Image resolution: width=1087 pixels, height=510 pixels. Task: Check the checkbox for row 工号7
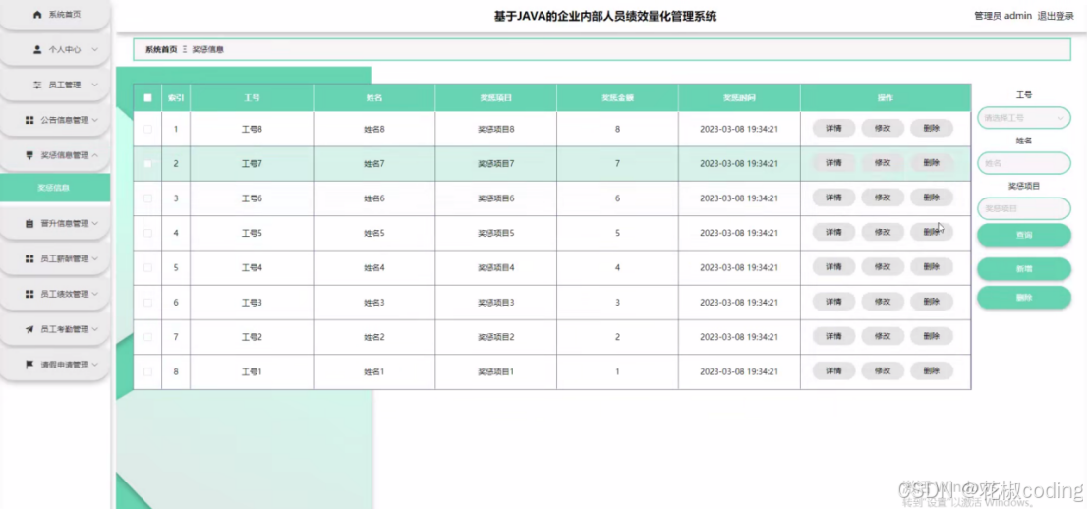click(x=147, y=163)
